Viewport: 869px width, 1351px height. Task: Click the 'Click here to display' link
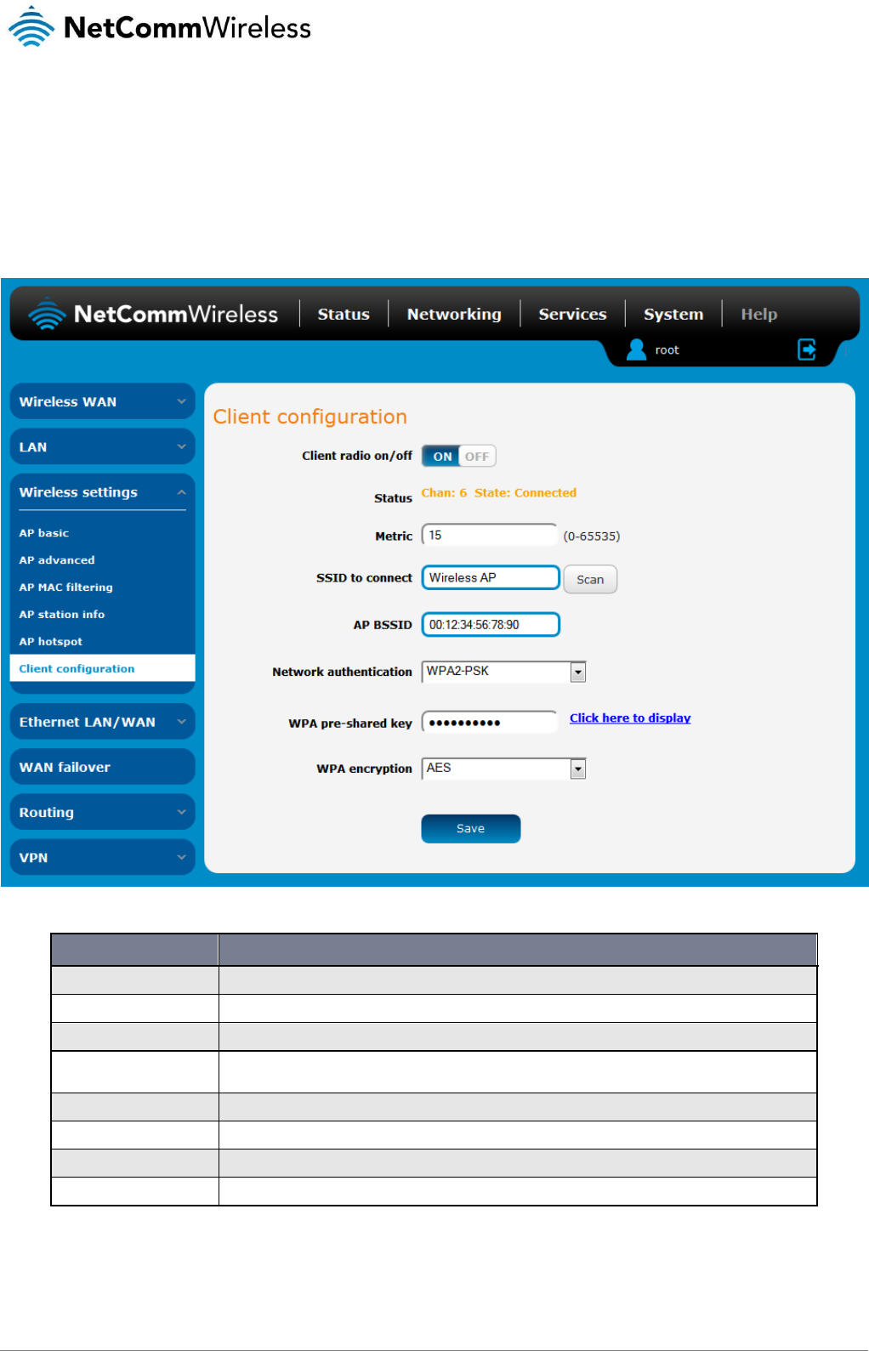pyautogui.click(x=630, y=718)
